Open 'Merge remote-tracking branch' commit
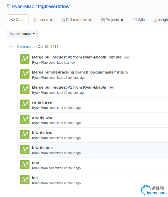Viewport: 168px width, 197px height. click(x=80, y=72)
